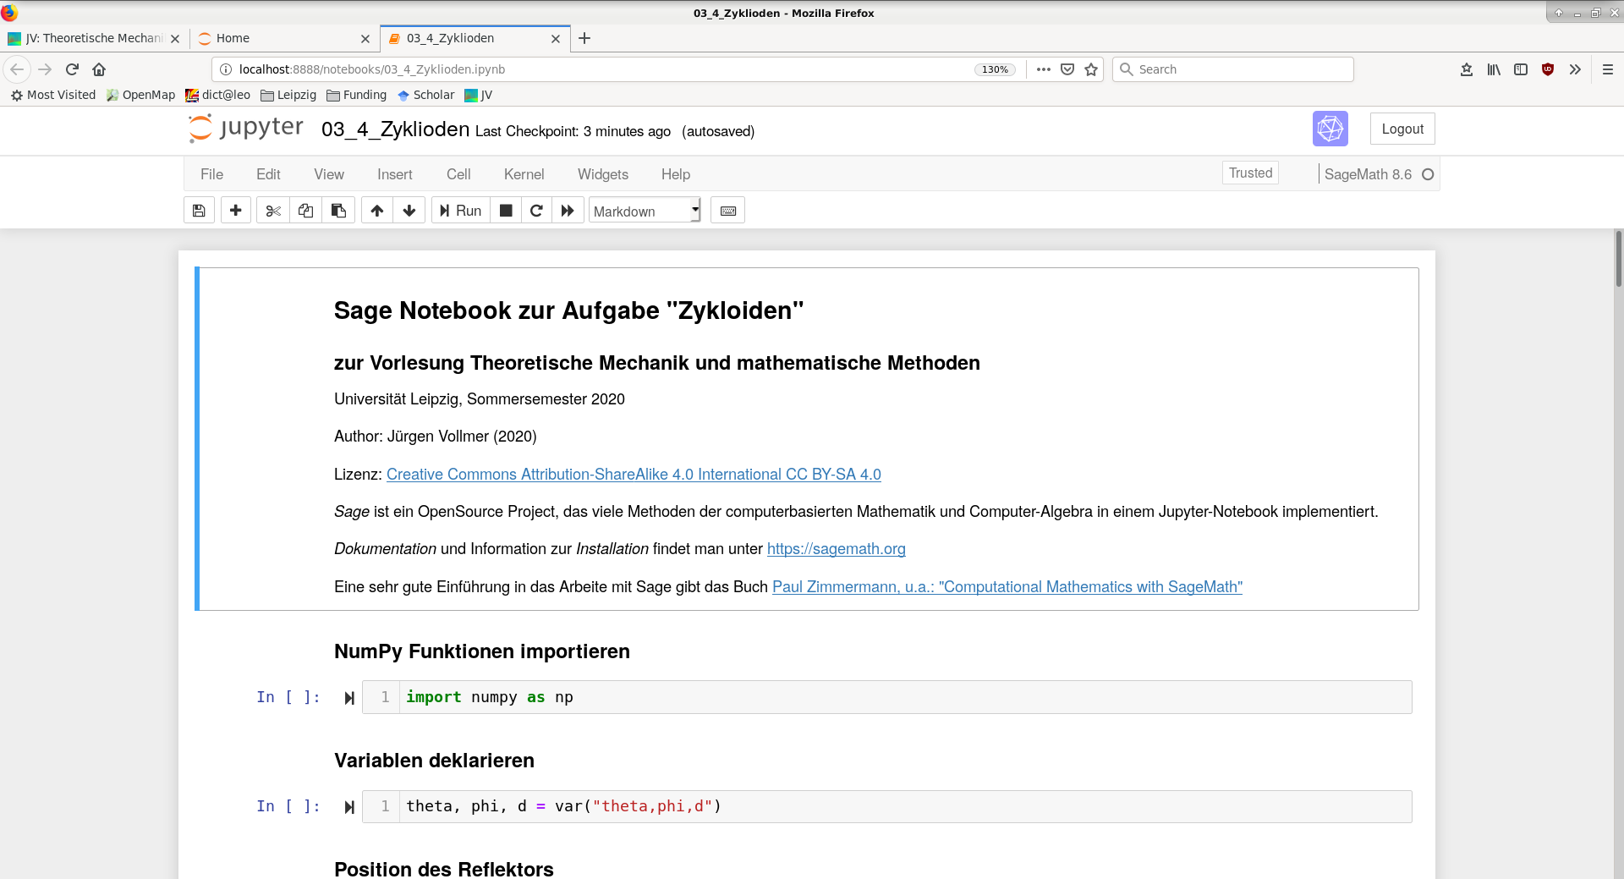Restart kernel and rerun all cells

pyautogui.click(x=568, y=211)
